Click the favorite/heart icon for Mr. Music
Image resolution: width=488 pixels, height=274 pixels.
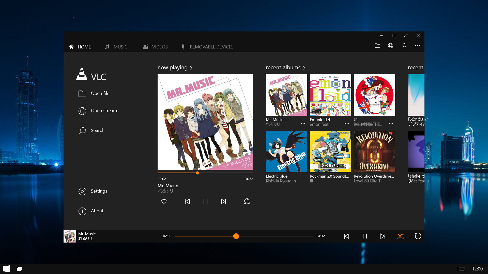[x=164, y=201]
